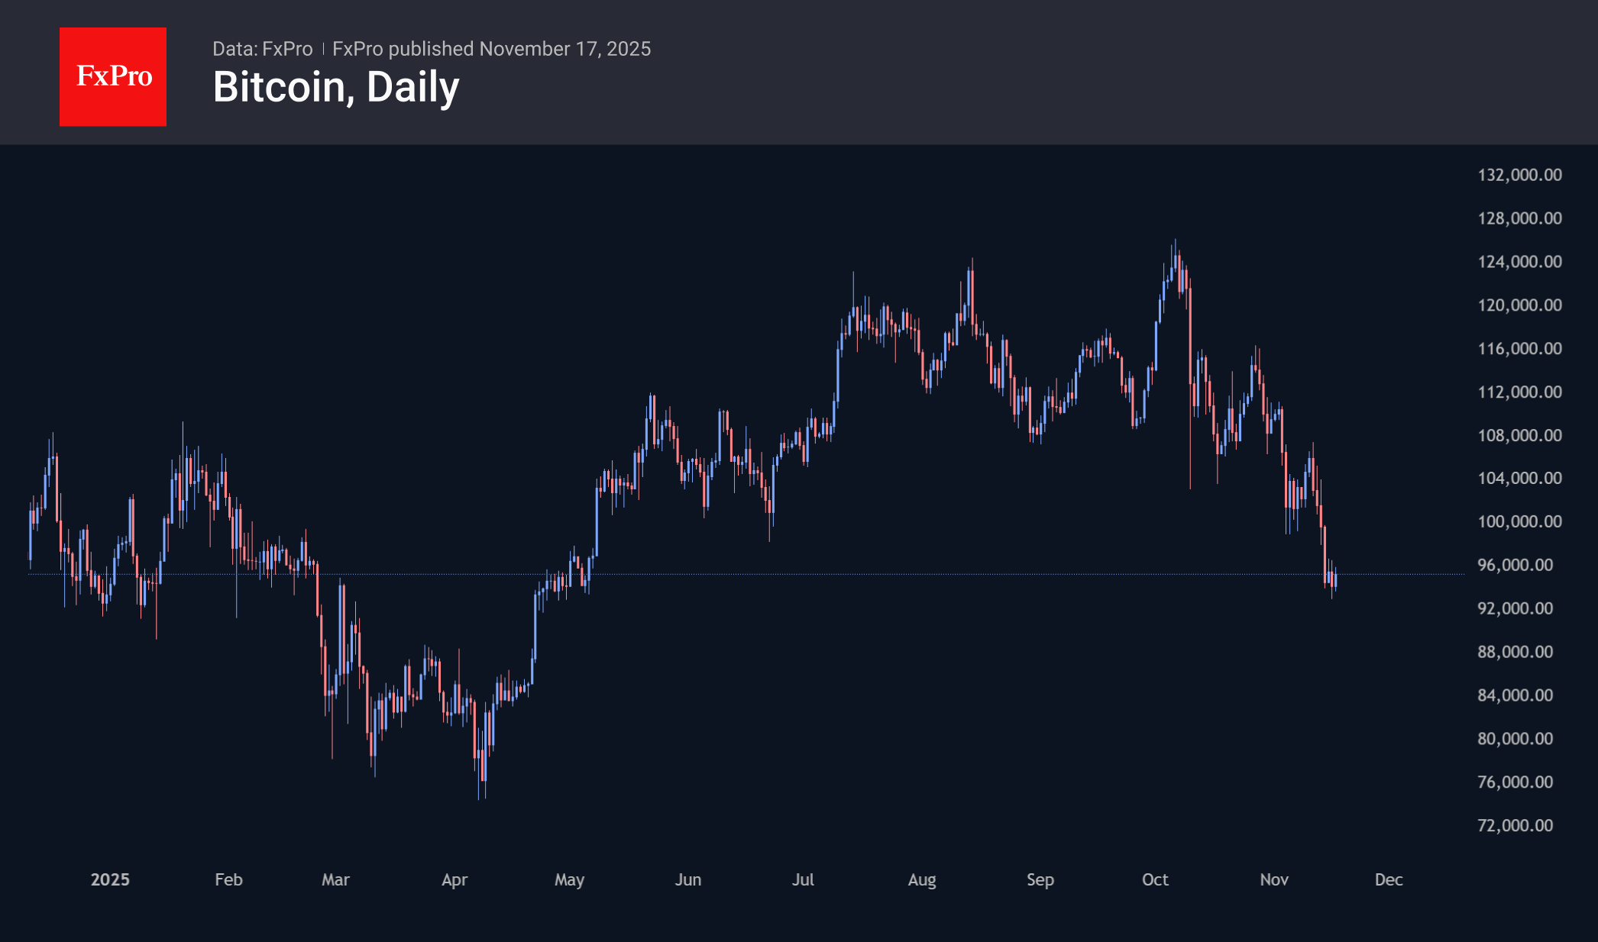
Task: Select the 2025 label on time axis
Action: [110, 879]
